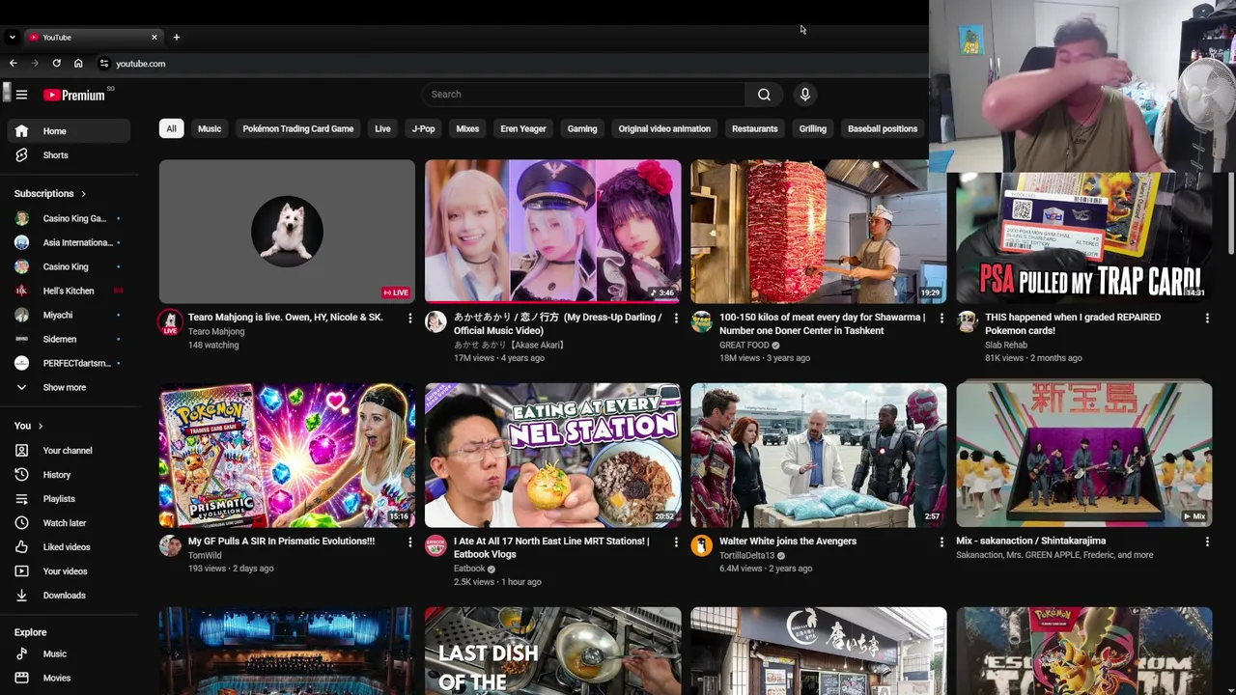
Task: Expand Show more subscriptions
Action: pos(68,388)
